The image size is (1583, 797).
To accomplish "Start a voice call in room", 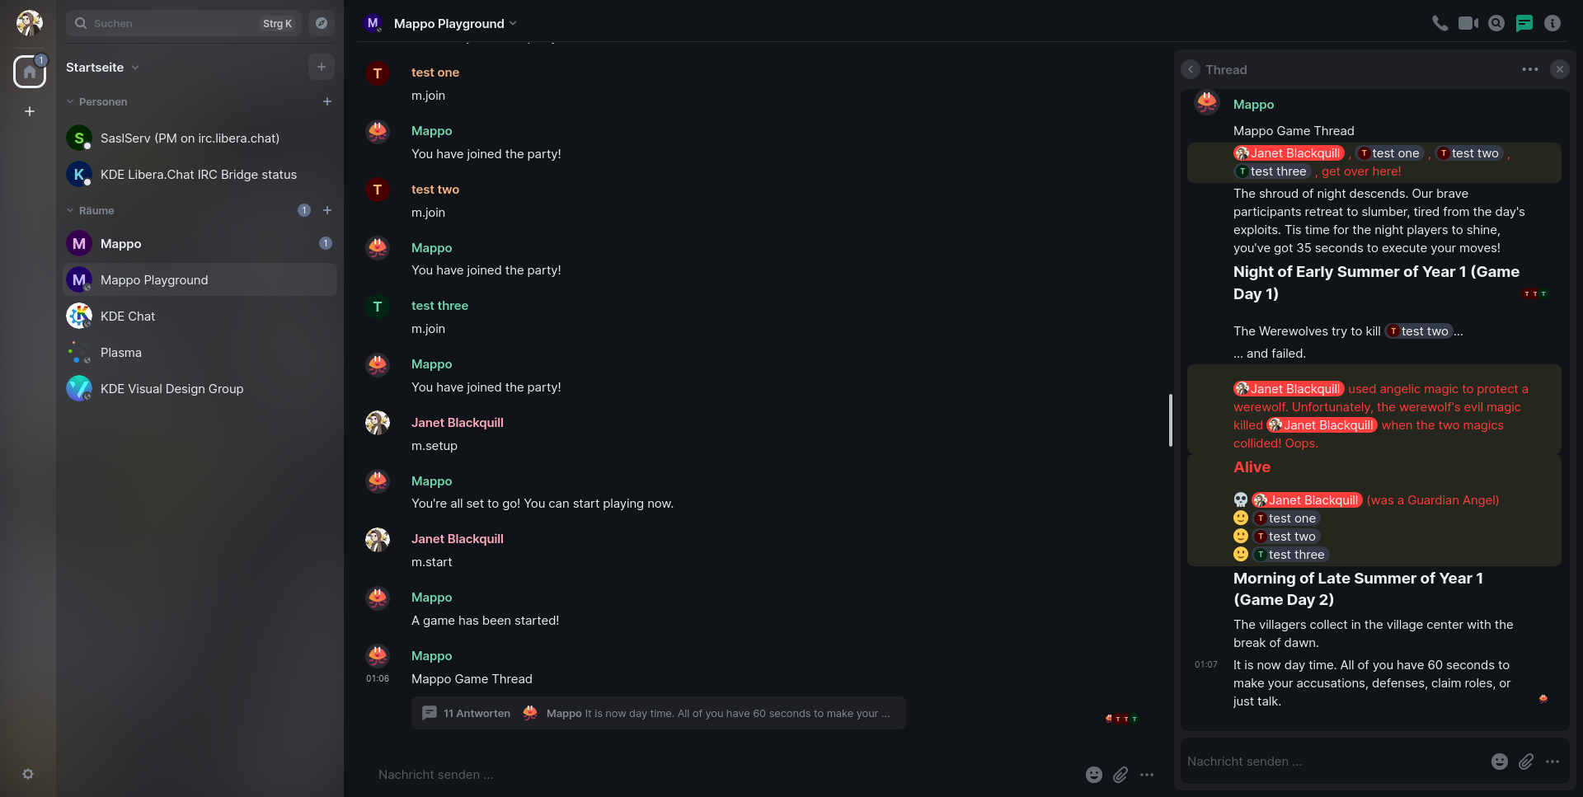I will pyautogui.click(x=1440, y=23).
